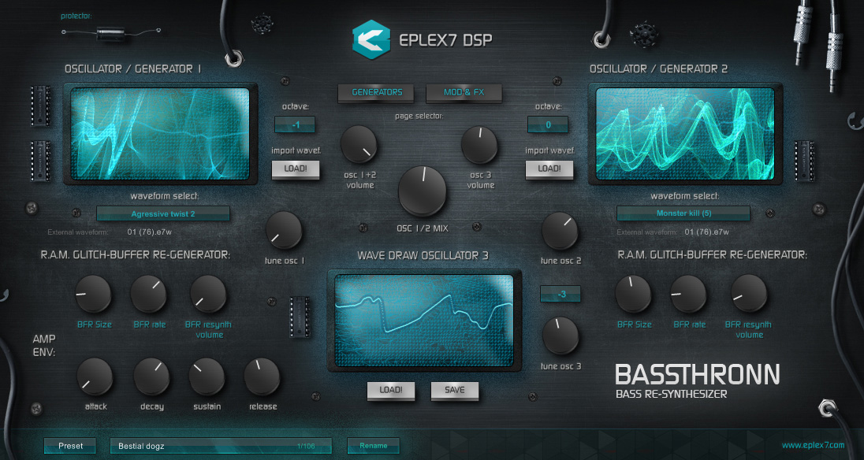Click the left BFR rate knob
The width and height of the screenshot is (864, 460).
pos(149,294)
